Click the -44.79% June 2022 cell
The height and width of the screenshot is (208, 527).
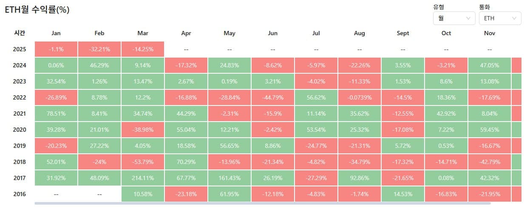tap(273, 97)
